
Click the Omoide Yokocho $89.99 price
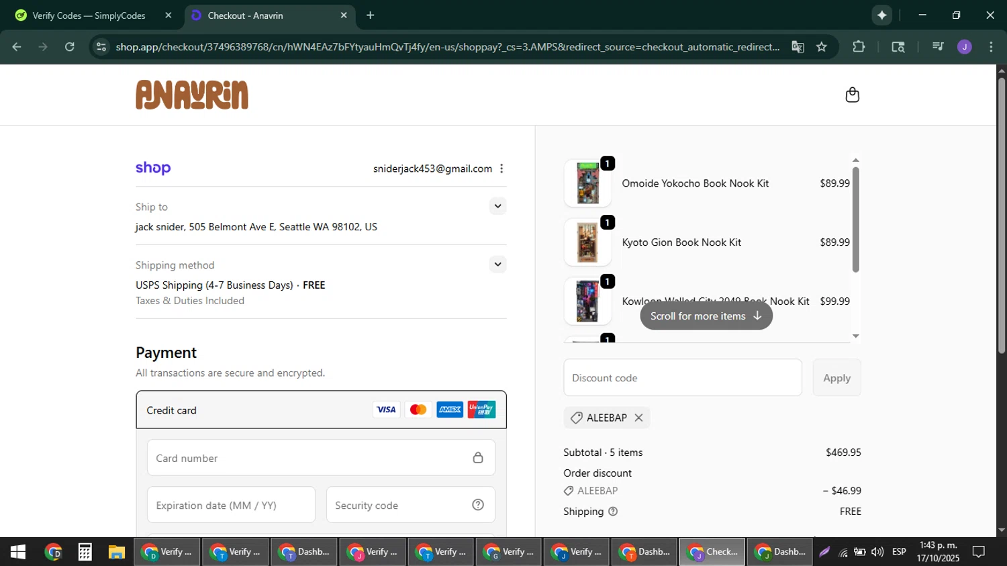pyautogui.click(x=834, y=183)
